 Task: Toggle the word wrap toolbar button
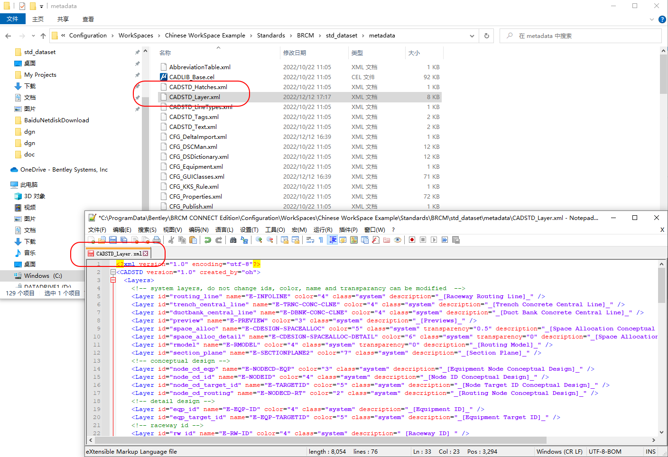310,240
